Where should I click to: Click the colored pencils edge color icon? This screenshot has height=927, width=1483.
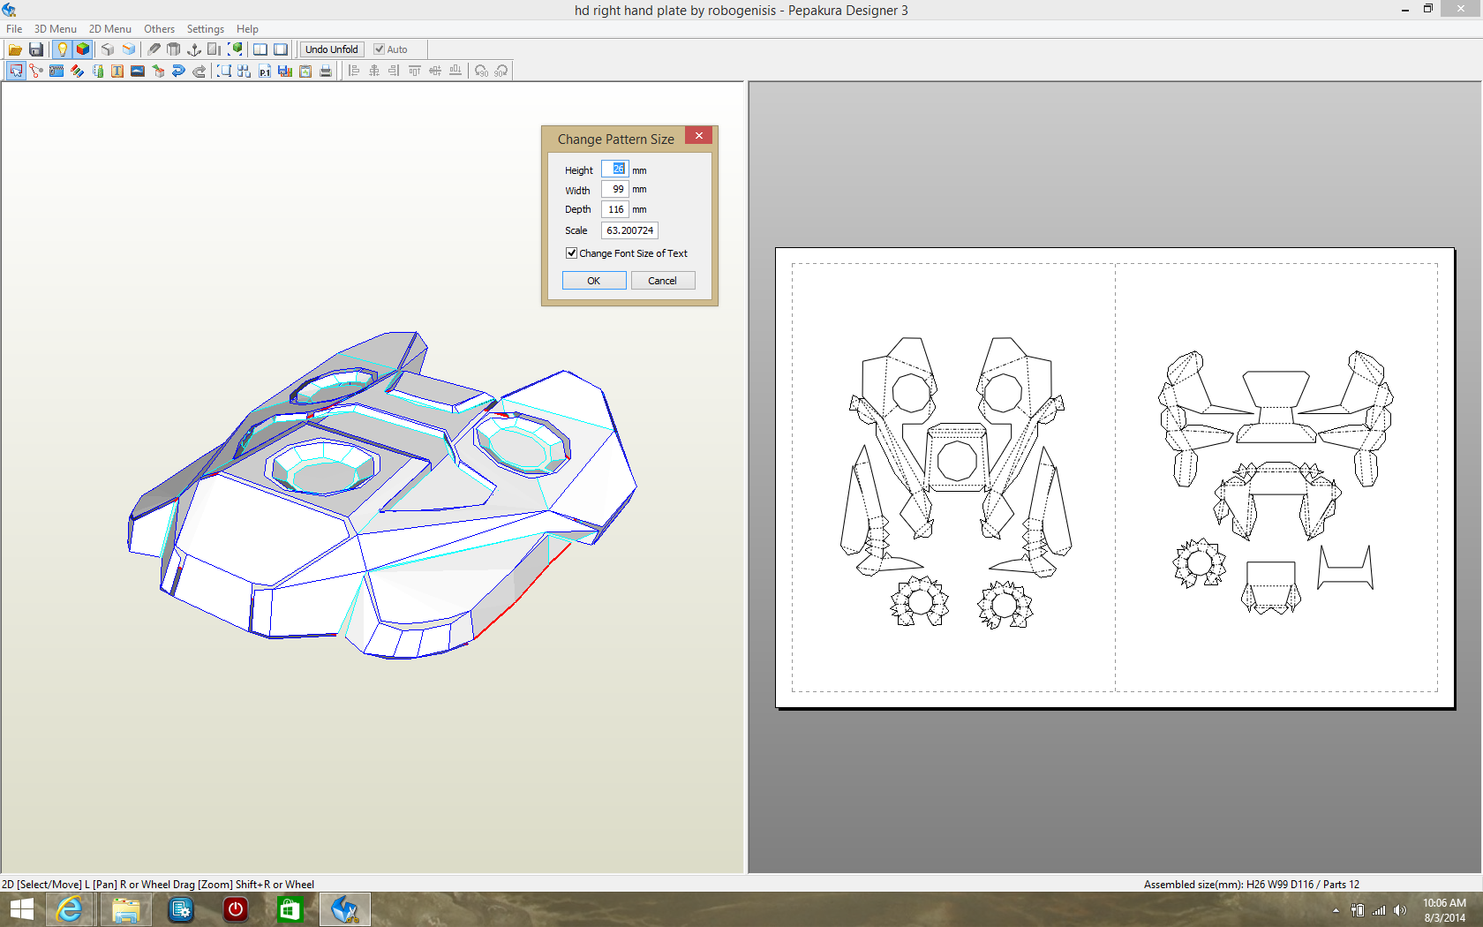click(77, 71)
